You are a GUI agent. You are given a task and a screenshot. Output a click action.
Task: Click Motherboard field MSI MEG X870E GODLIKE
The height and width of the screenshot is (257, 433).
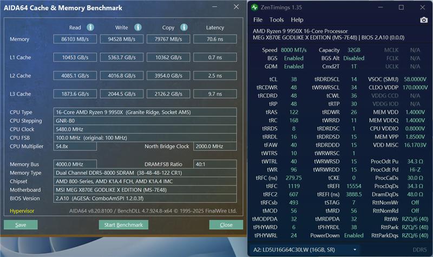[x=145, y=190]
